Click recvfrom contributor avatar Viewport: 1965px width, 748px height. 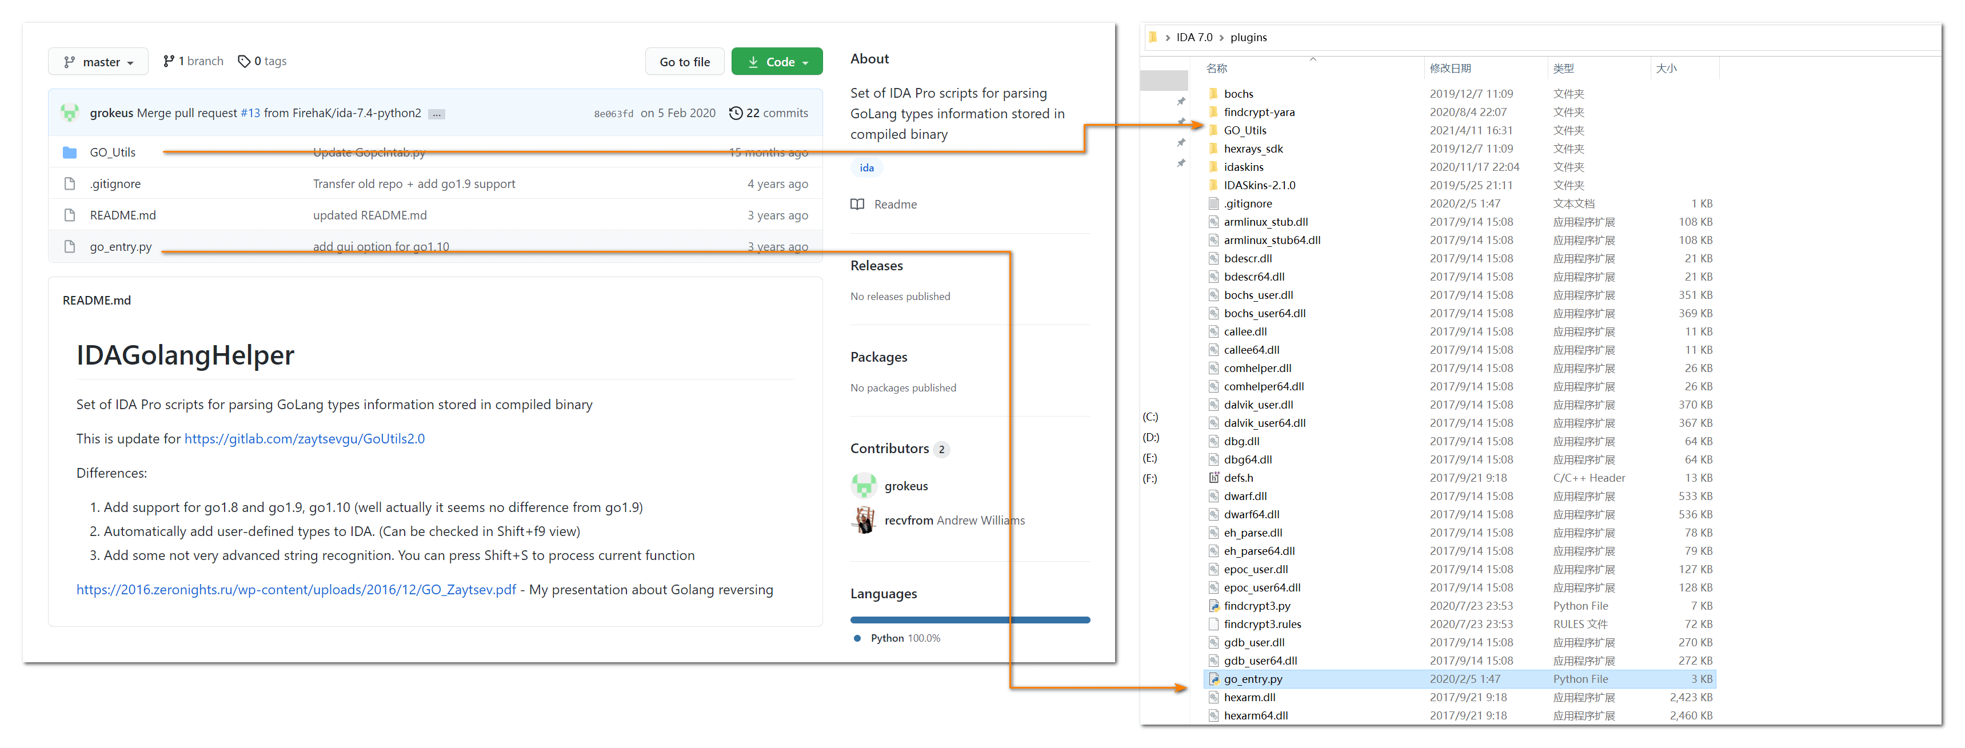(864, 520)
